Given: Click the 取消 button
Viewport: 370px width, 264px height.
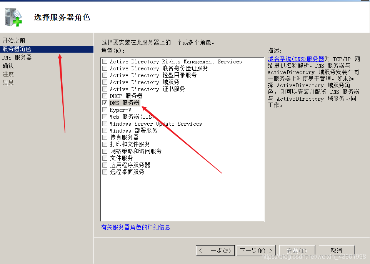Looking at the screenshot, I should click(337, 250).
